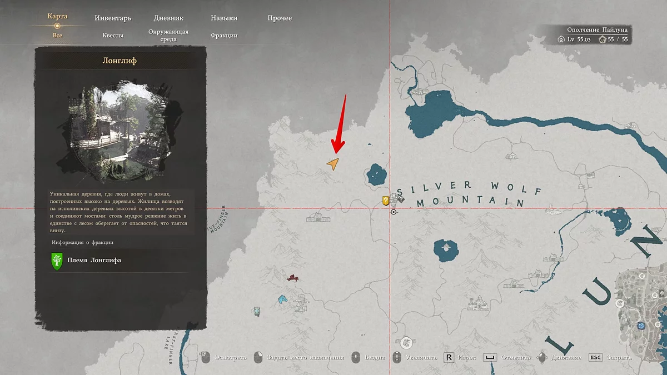Screen dimensions: 667x375
Task: Show the Фракции map filter
Action: click(x=224, y=36)
